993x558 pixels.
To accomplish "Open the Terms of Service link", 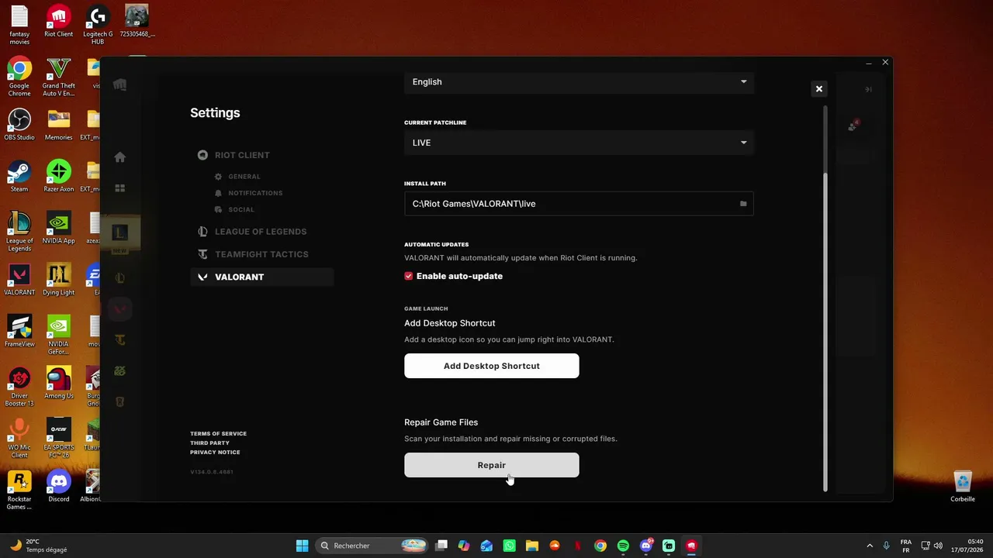I will [218, 434].
